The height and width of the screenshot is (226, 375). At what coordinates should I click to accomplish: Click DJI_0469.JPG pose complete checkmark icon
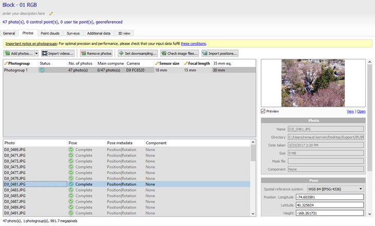(x=71, y=149)
